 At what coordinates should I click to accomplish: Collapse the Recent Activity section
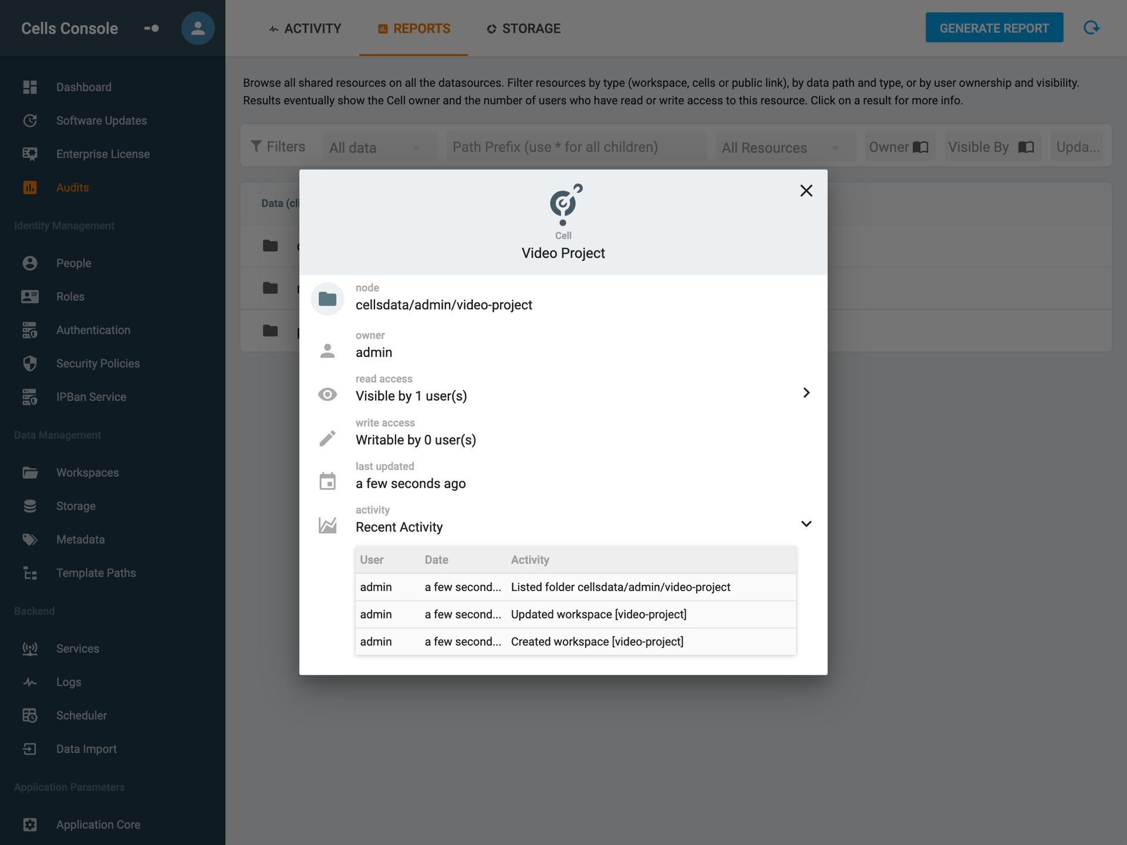[x=807, y=524]
